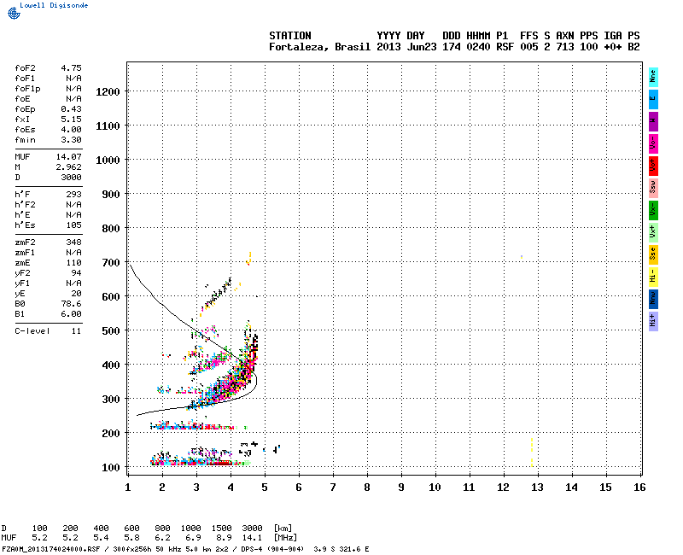
Task: Click the yellow echo trace near 13 MHz
Action: (x=532, y=453)
